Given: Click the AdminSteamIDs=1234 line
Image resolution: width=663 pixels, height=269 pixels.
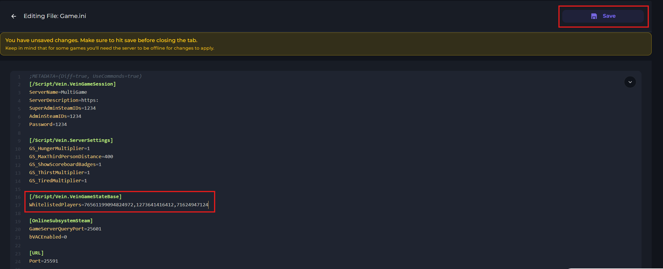Looking at the screenshot, I should tap(55, 116).
